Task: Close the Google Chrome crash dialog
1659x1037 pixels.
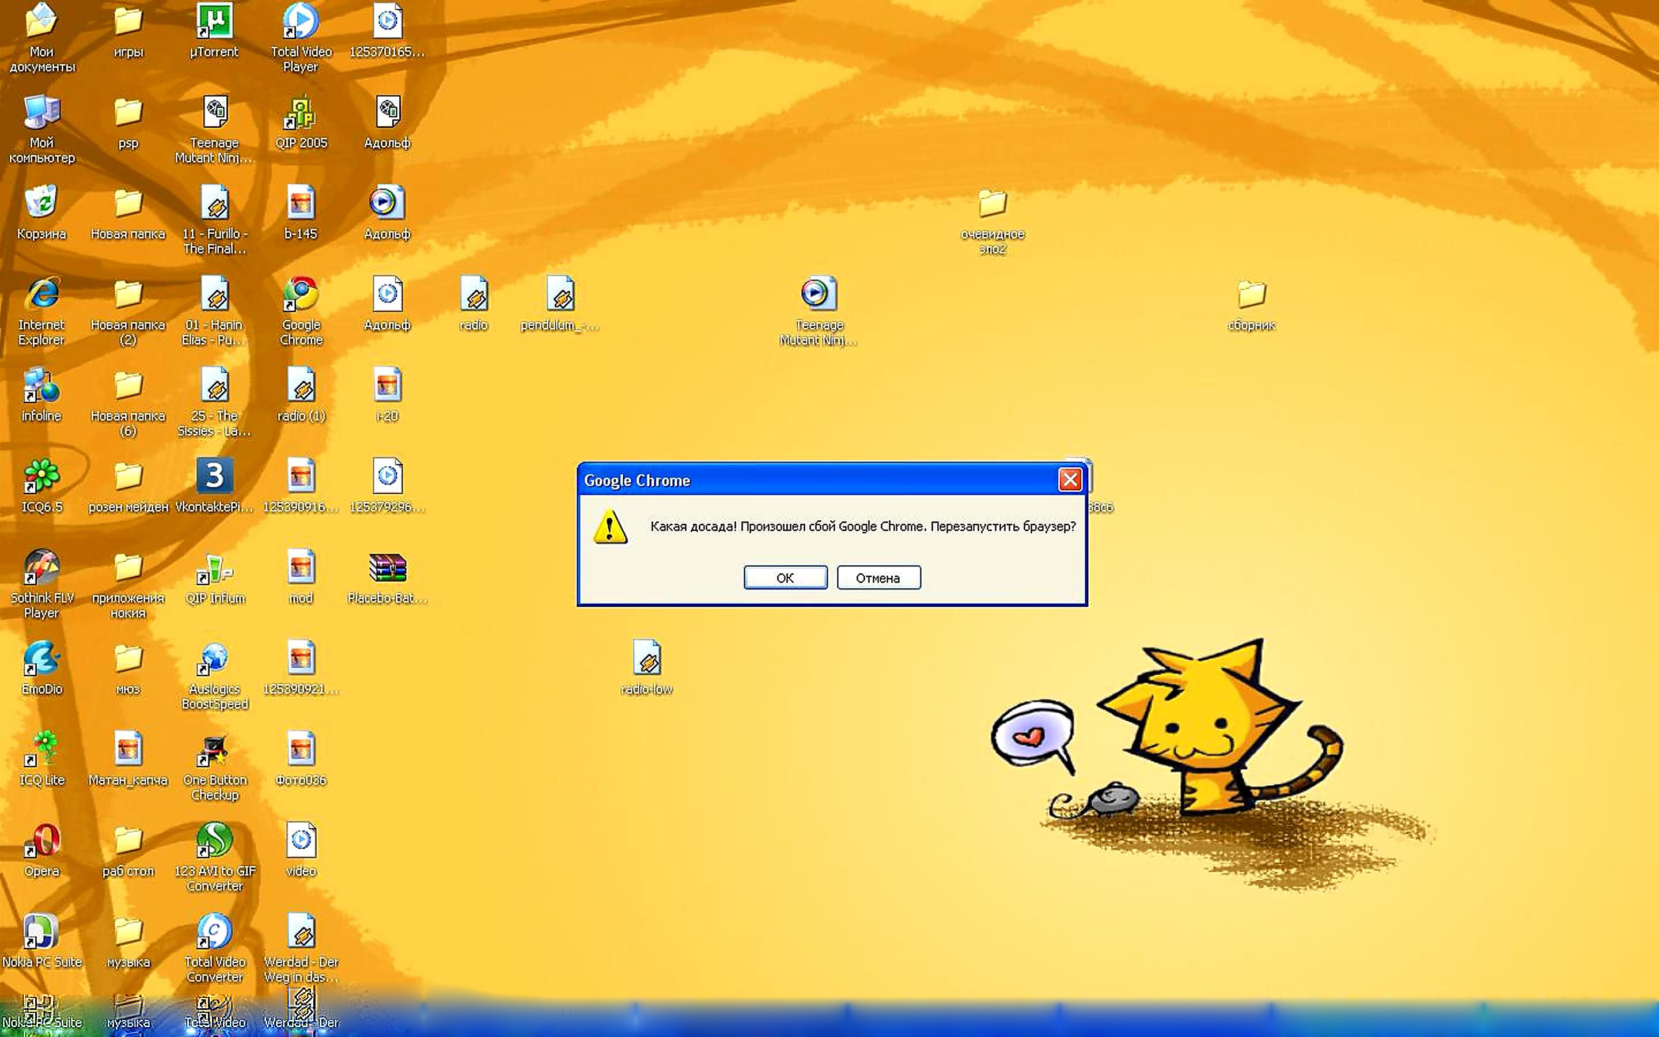Action: [1070, 479]
